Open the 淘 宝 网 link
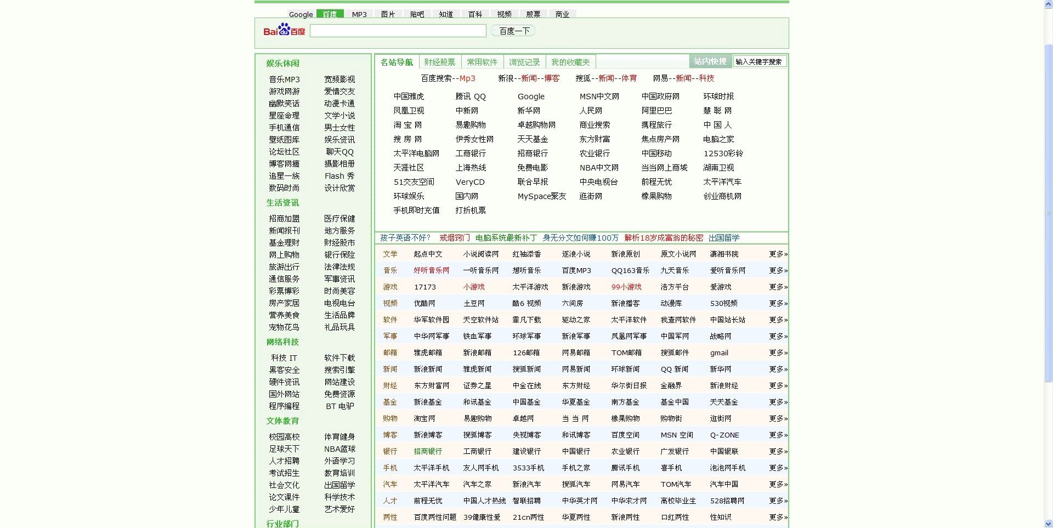The height and width of the screenshot is (528, 1053). 407,125
